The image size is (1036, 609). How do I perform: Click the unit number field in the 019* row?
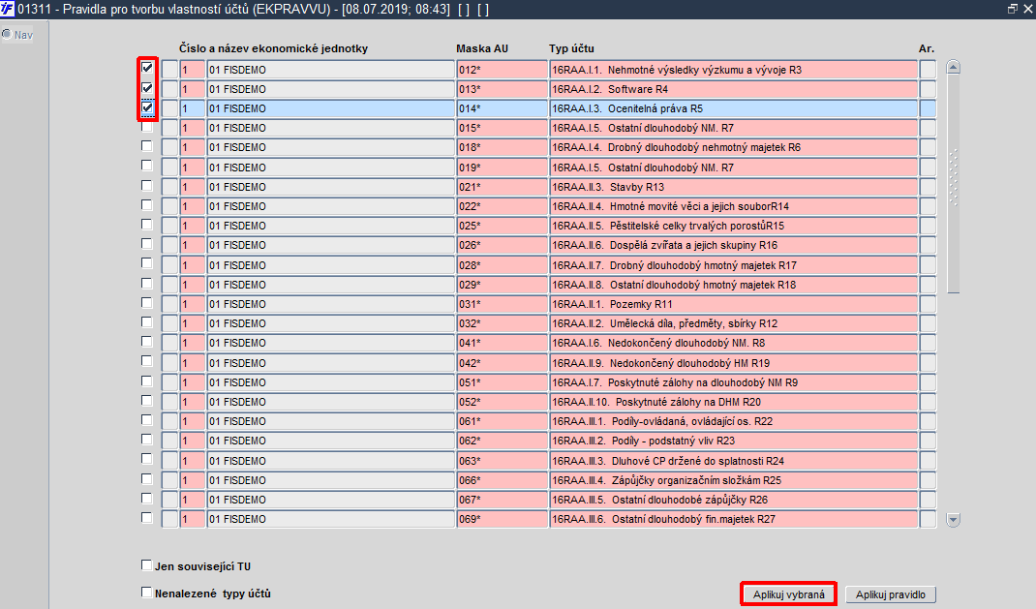click(x=193, y=167)
